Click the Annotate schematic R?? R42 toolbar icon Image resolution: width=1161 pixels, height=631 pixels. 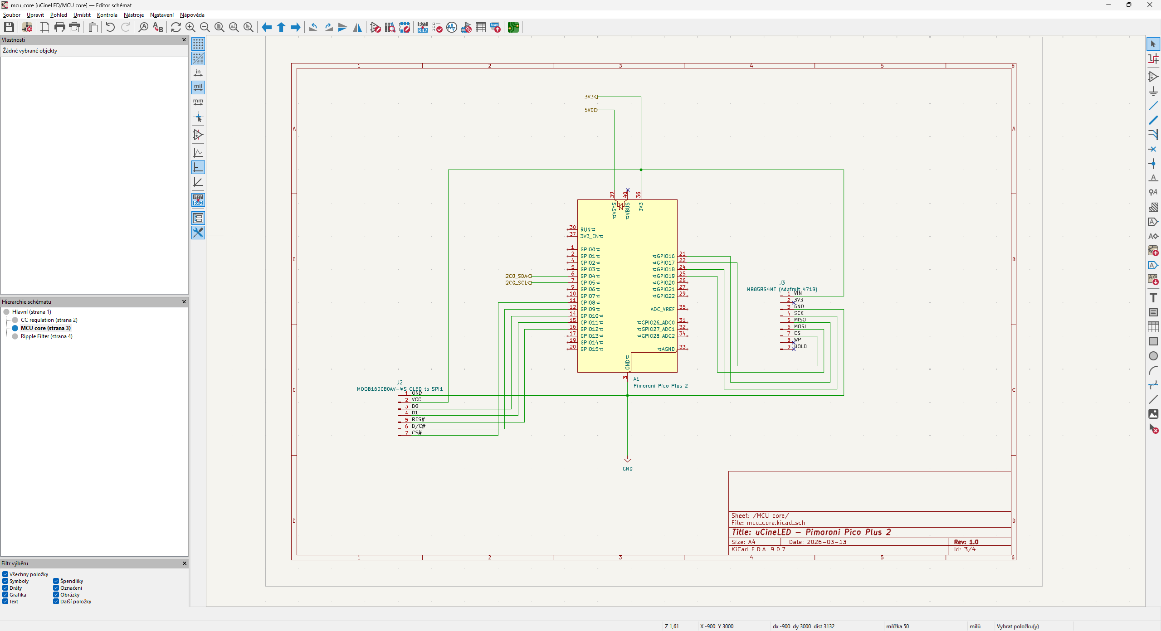pyautogui.click(x=423, y=28)
